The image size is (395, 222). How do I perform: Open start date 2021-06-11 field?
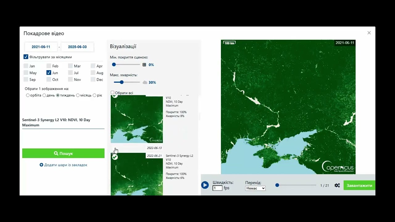(41, 47)
